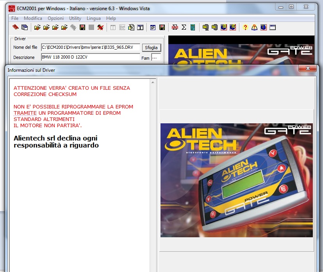323x272 pixels.
Task: Click the greyed-out chip toolbar icon
Action: click(x=73, y=27)
